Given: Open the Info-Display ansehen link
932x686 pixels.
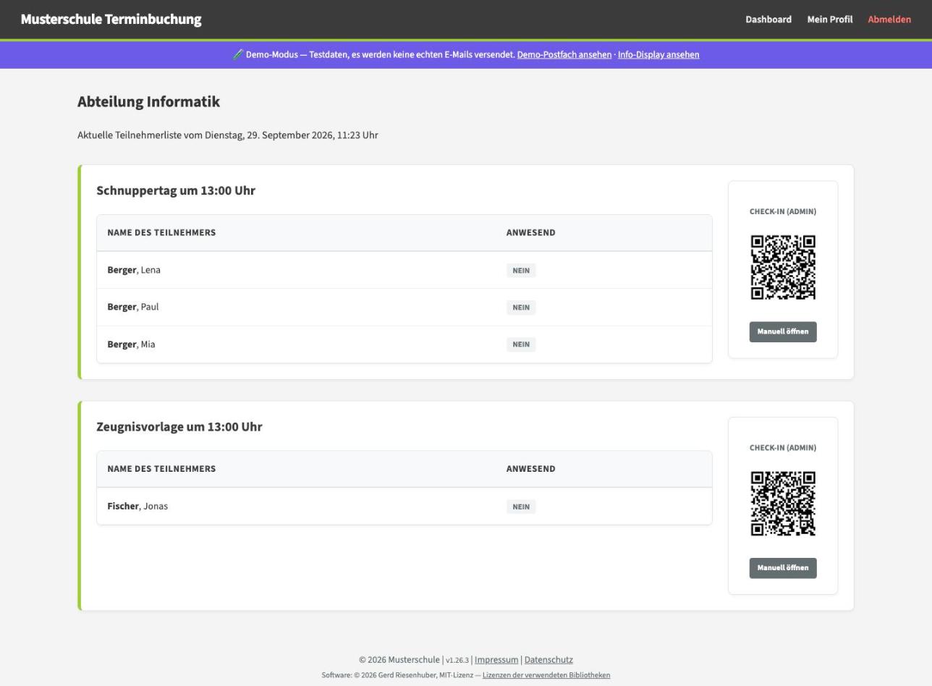Looking at the screenshot, I should pos(658,54).
